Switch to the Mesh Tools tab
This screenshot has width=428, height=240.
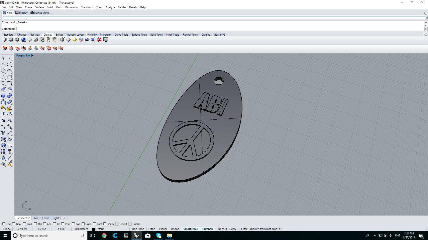[x=173, y=35]
